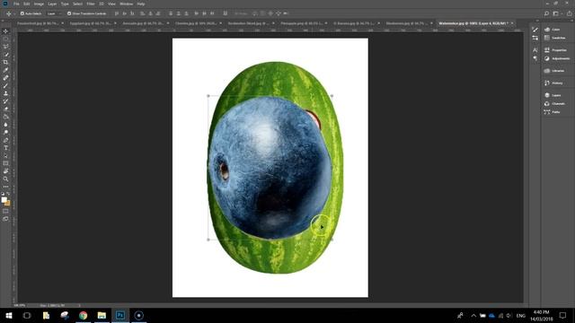Toggle Show Transform Controls checkbox

coord(69,13)
